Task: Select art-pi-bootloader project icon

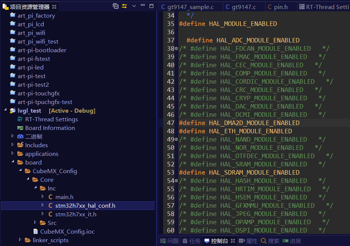Action: click(x=13, y=50)
